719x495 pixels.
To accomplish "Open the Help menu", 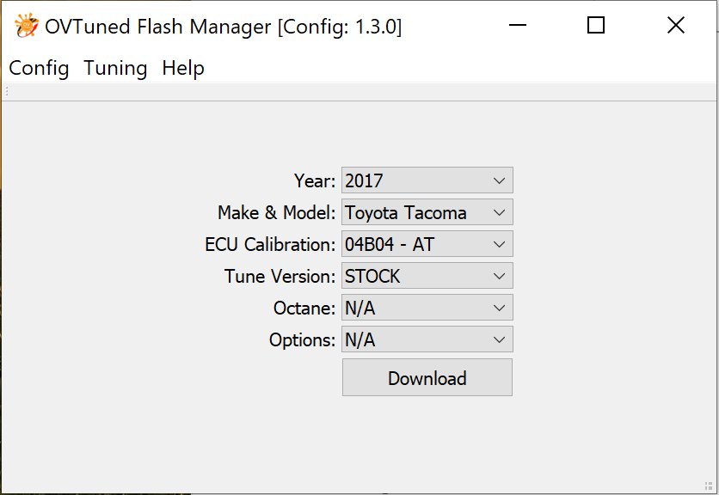I will tap(183, 68).
